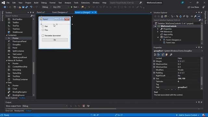The height and width of the screenshot is (117, 208).
Task: Click the Toolbox vertical scrollbar
Action: [33, 68]
